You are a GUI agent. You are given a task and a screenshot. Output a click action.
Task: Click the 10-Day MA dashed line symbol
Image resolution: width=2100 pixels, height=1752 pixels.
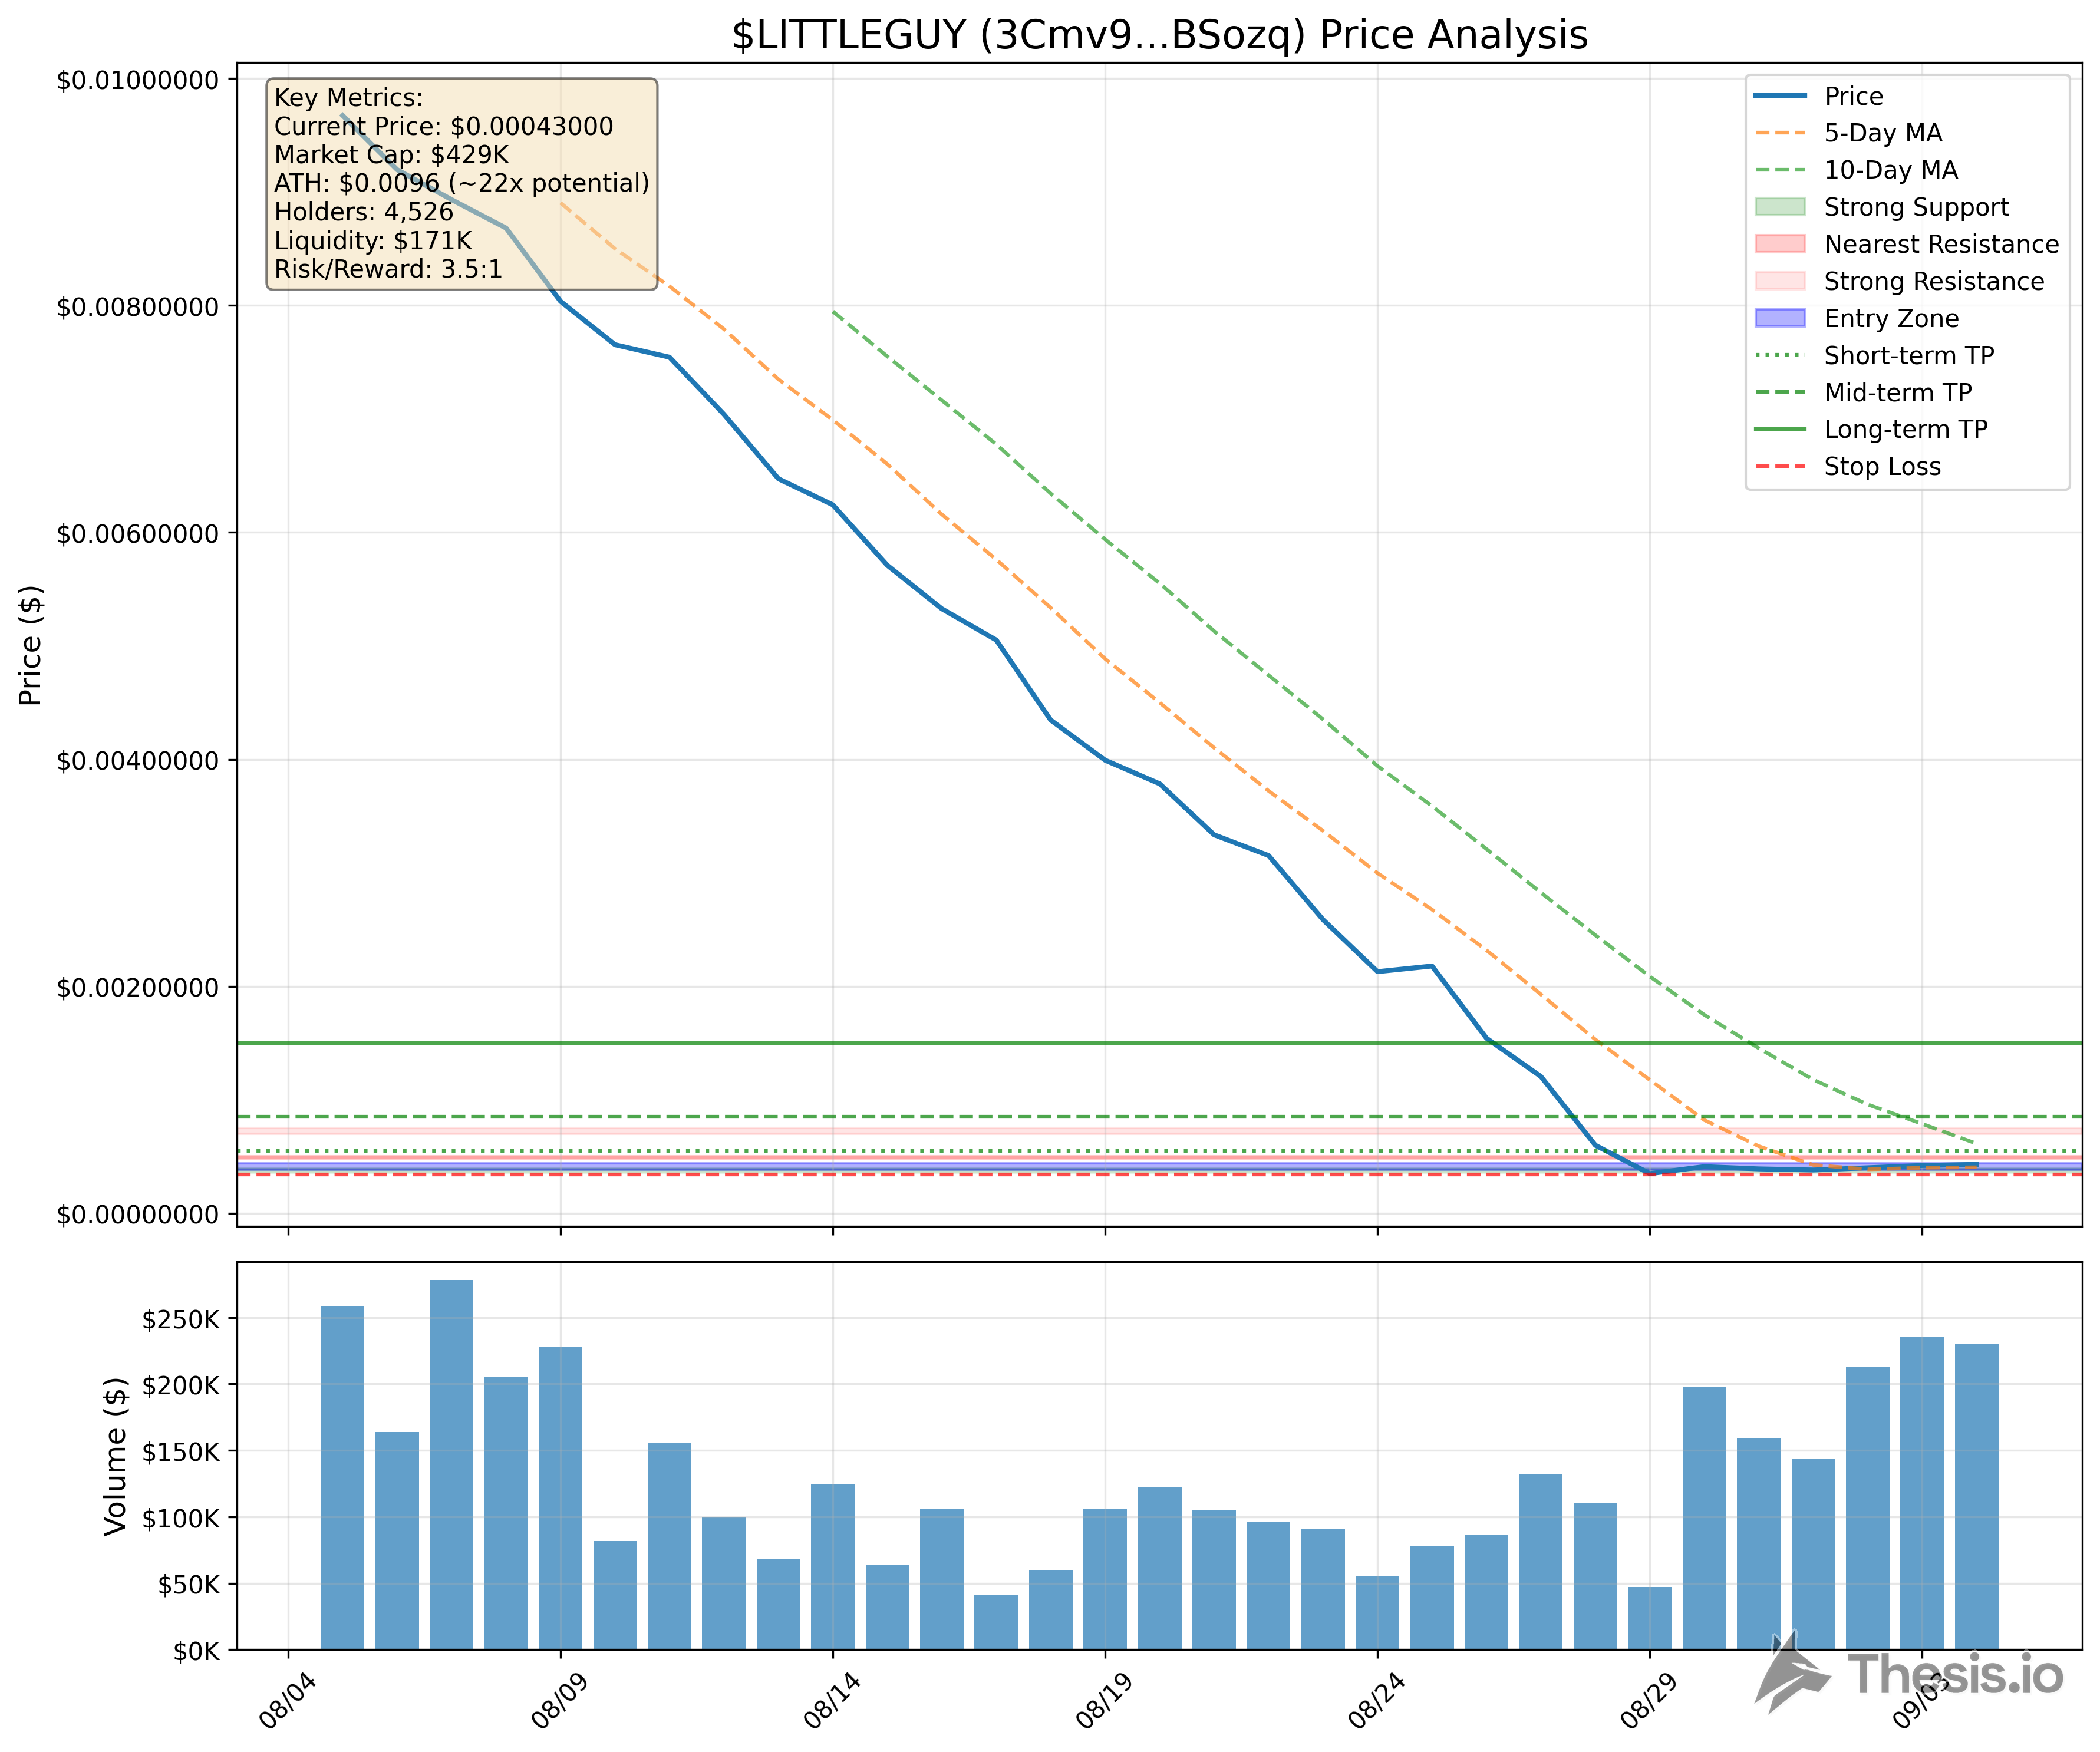[x=1783, y=170]
